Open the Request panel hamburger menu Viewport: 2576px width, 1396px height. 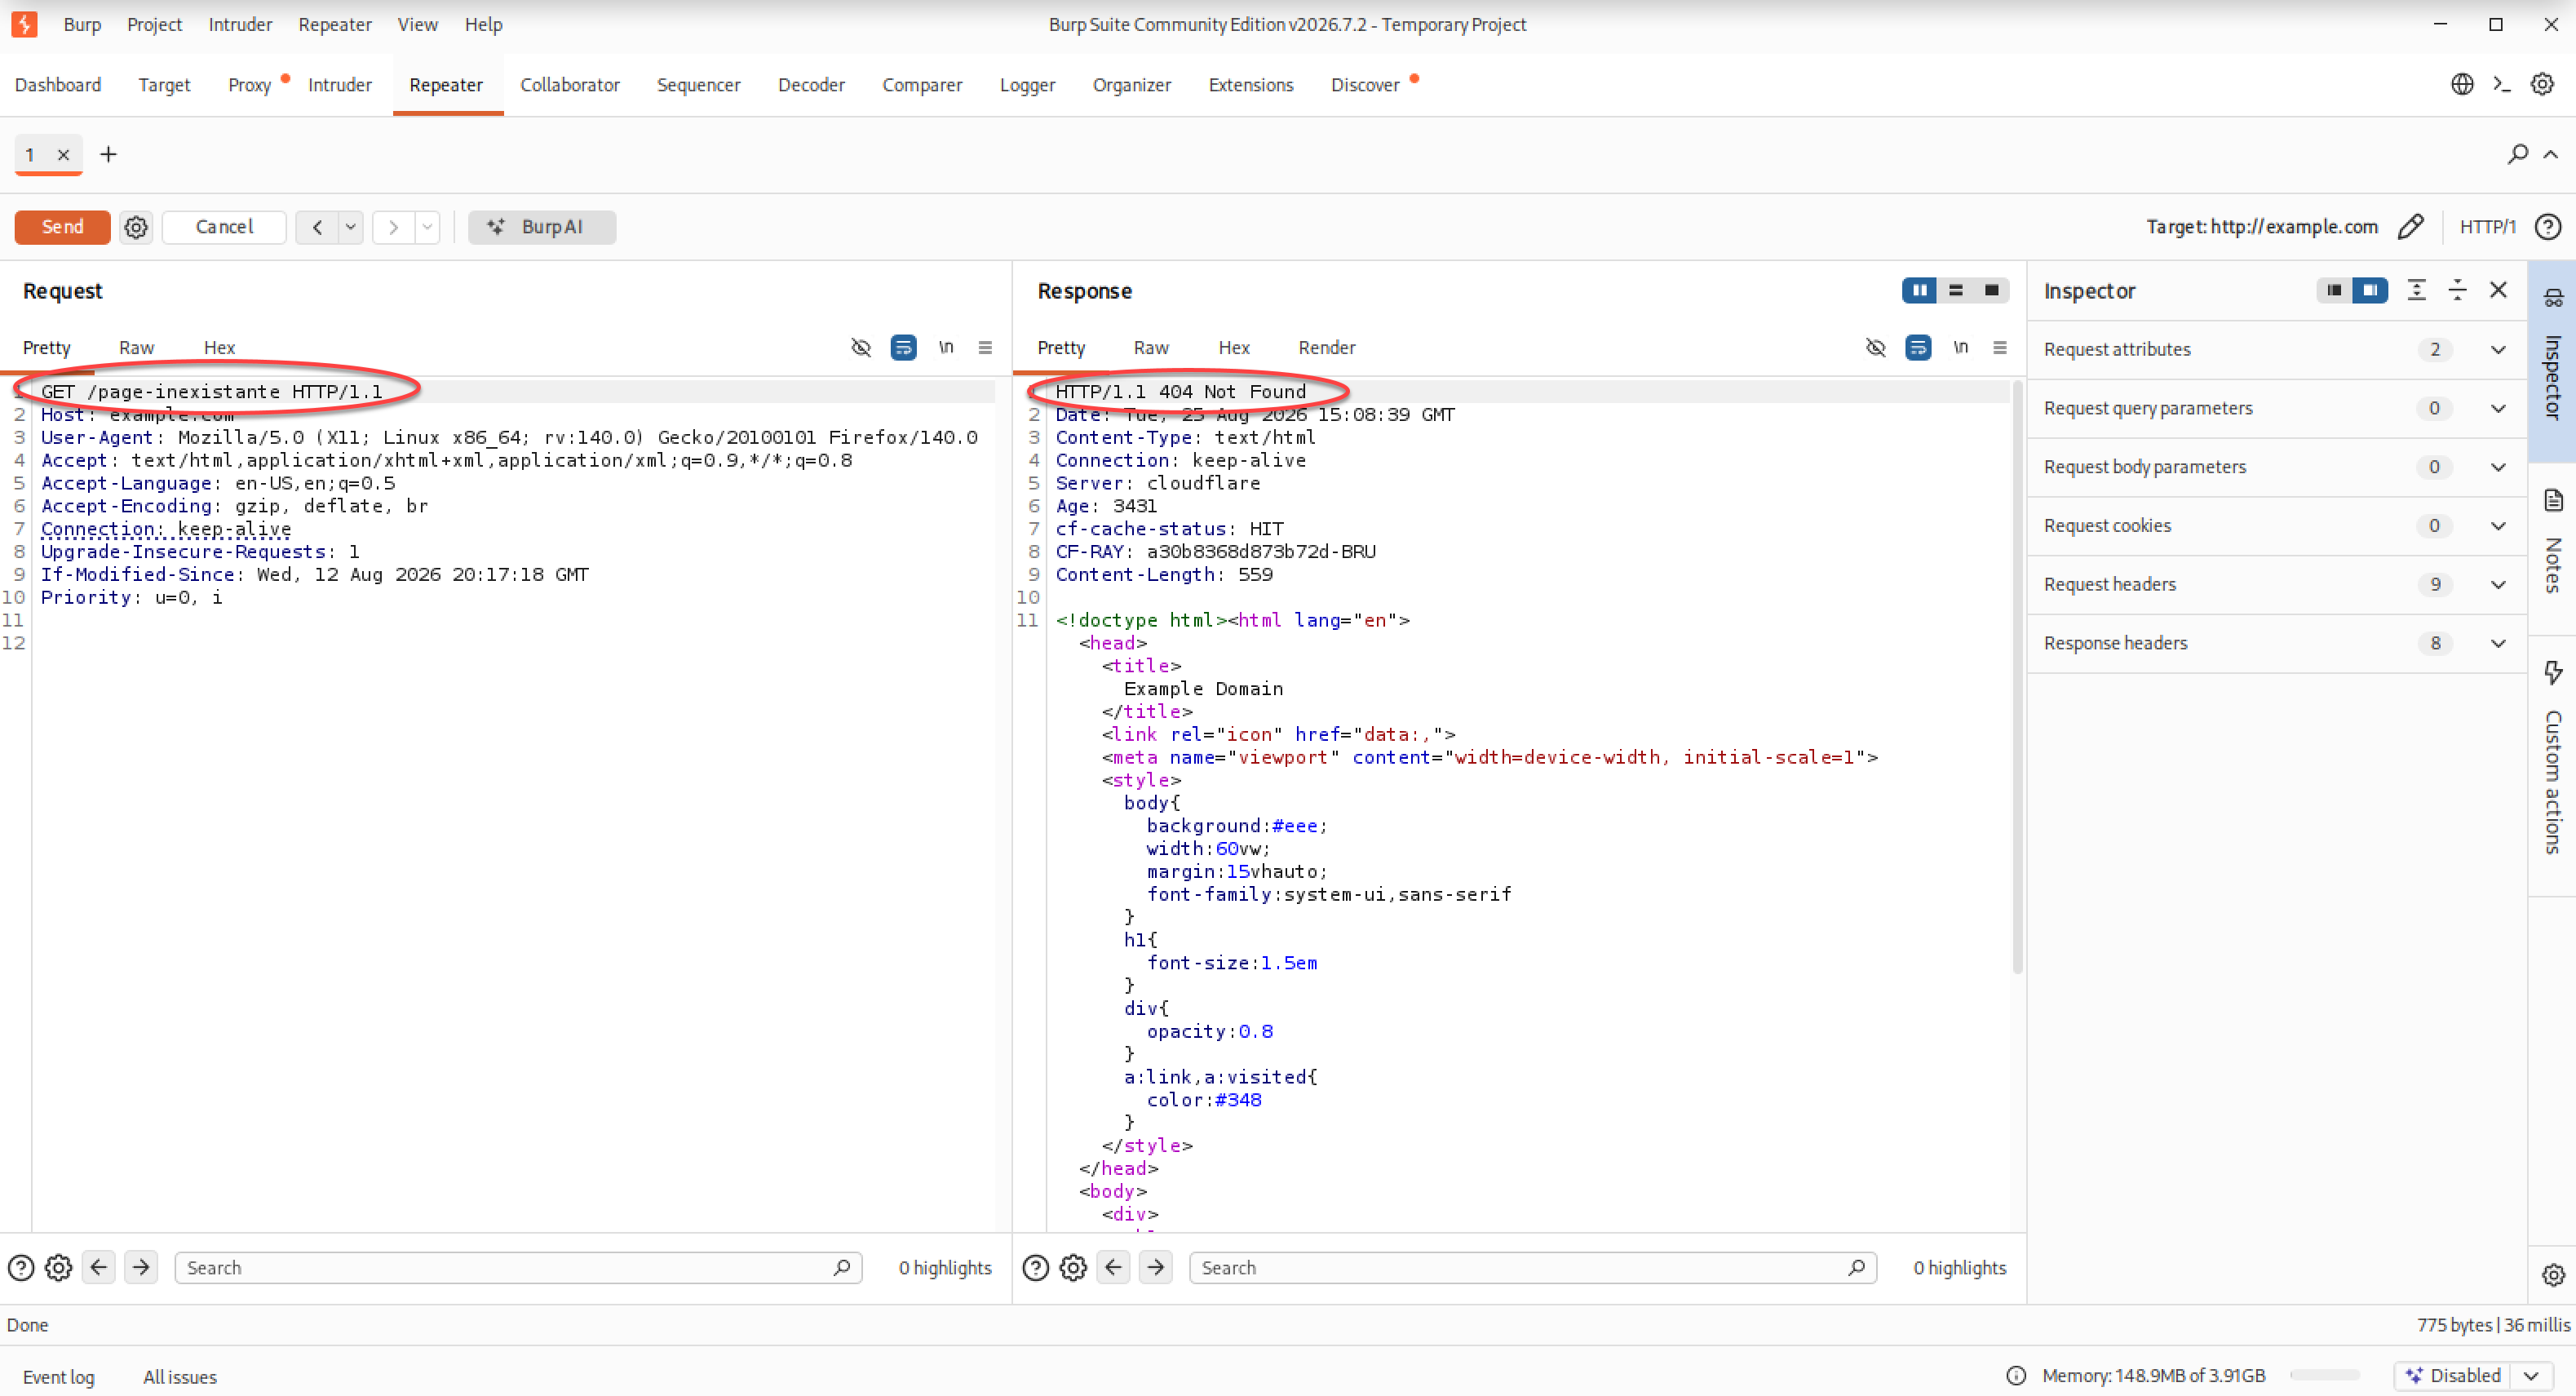click(x=985, y=347)
